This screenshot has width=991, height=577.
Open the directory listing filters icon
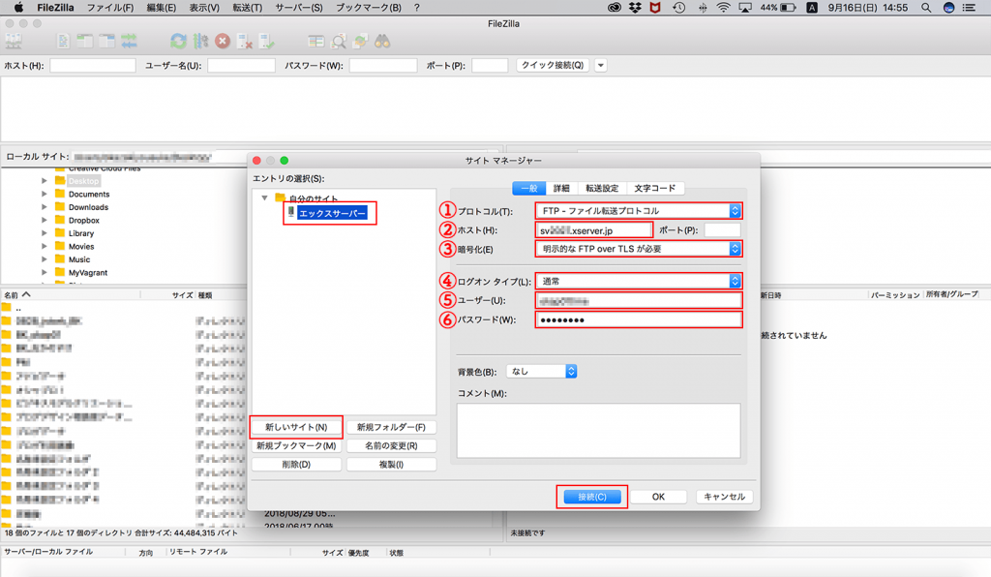(x=316, y=42)
